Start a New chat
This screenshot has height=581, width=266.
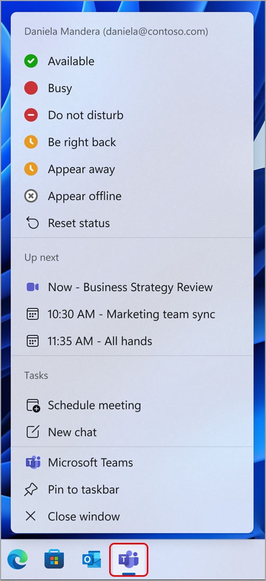coord(132,432)
